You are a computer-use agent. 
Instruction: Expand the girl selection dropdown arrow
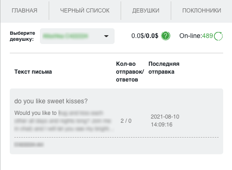point(106,36)
